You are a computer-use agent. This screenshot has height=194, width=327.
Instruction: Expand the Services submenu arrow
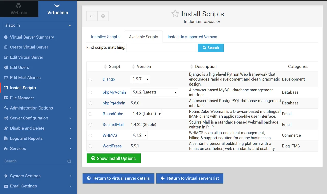[71, 149]
